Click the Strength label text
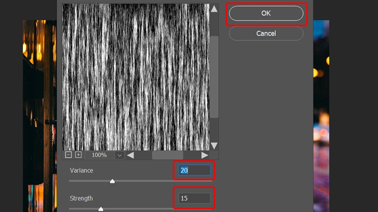This screenshot has width=378, height=212. [81, 198]
